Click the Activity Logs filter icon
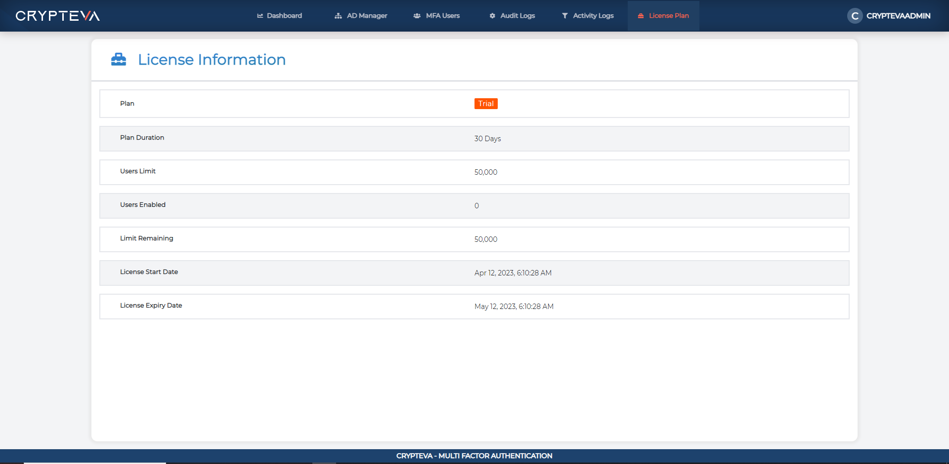This screenshot has width=949, height=464. coord(564,16)
